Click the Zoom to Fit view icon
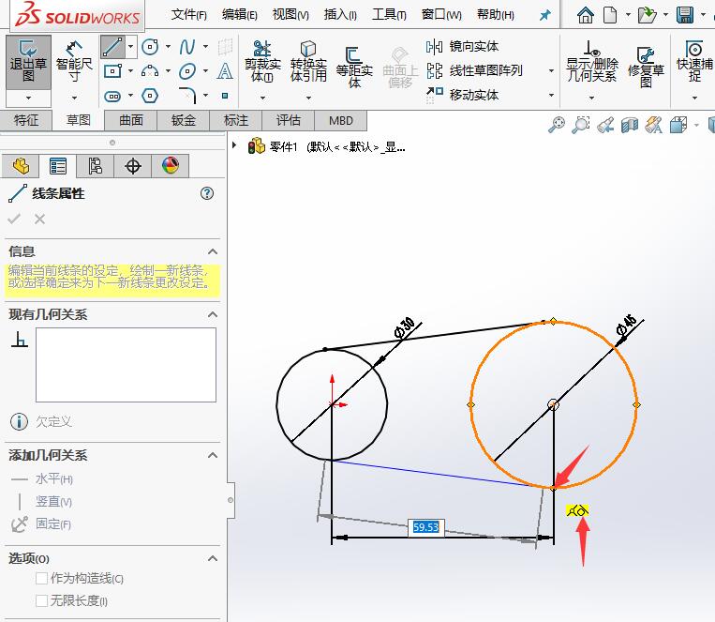The image size is (715, 622). click(557, 125)
